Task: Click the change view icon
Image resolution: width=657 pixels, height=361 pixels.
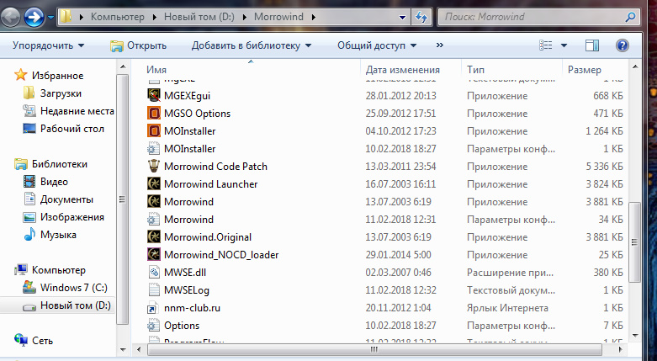Action: [x=546, y=45]
